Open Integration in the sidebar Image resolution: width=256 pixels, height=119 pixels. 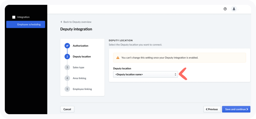[23, 17]
